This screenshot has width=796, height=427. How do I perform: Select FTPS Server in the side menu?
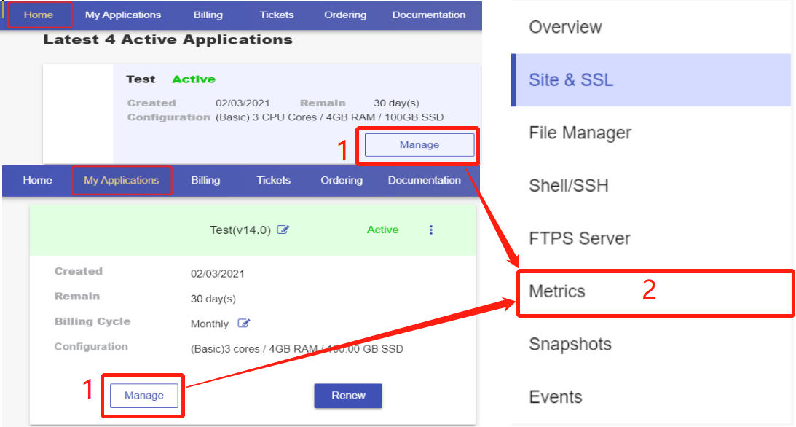coord(579,238)
